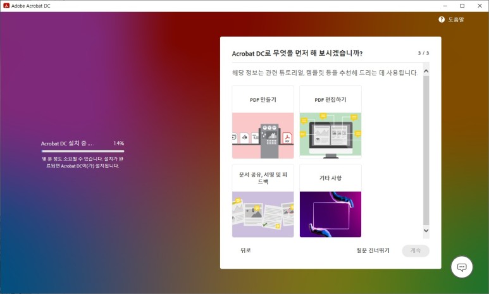
Task: Click the '도움말' help text link
Action: [456, 20]
